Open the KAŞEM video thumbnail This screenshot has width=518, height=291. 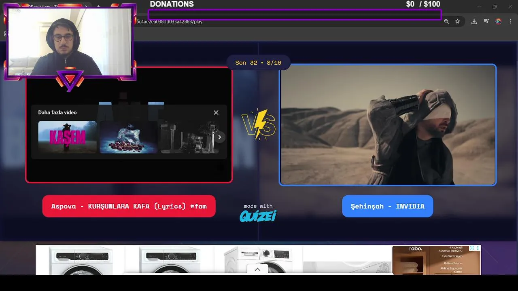pyautogui.click(x=67, y=137)
